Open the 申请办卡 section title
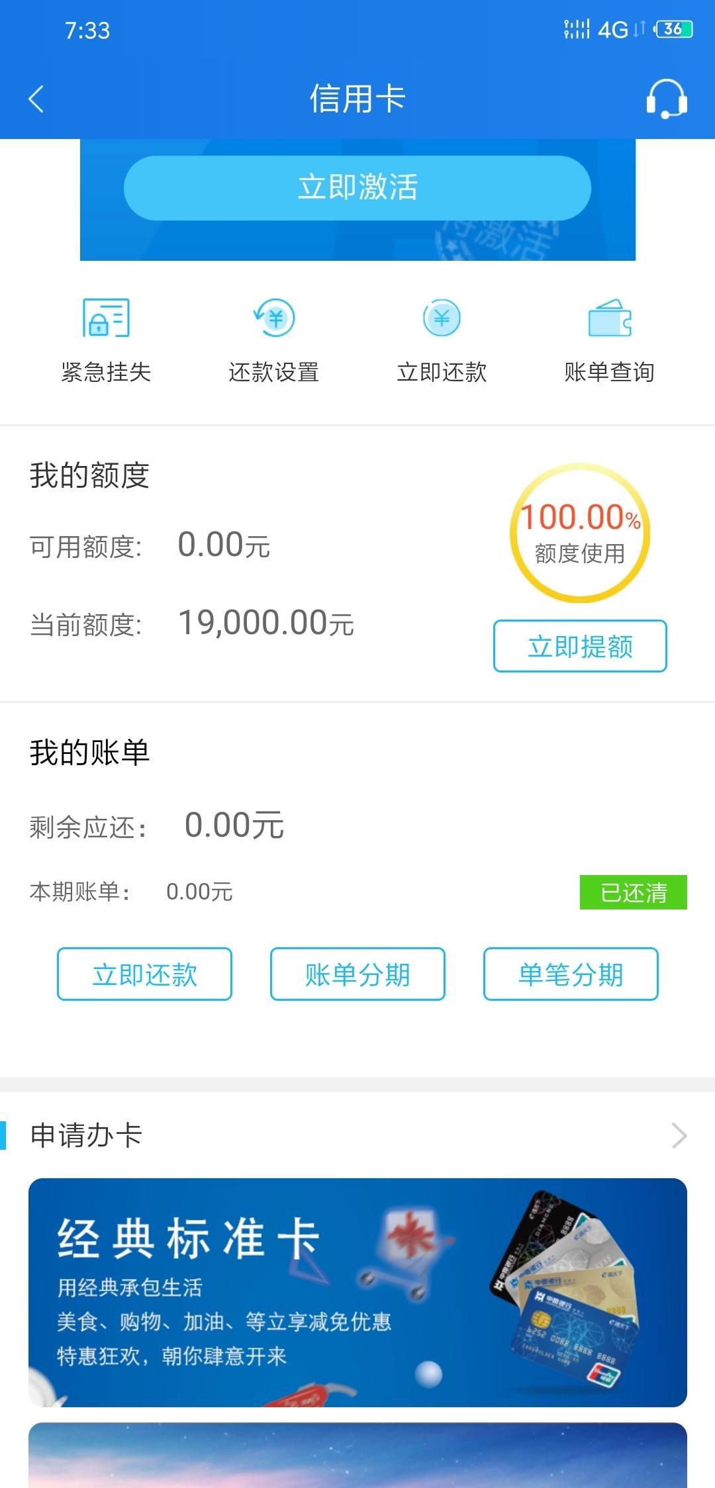This screenshot has height=1488, width=715. click(x=86, y=1135)
